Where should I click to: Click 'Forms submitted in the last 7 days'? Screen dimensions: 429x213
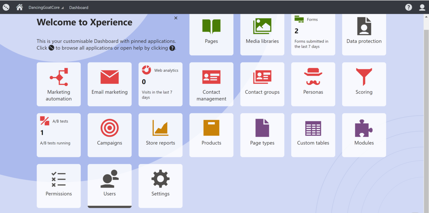(x=311, y=44)
